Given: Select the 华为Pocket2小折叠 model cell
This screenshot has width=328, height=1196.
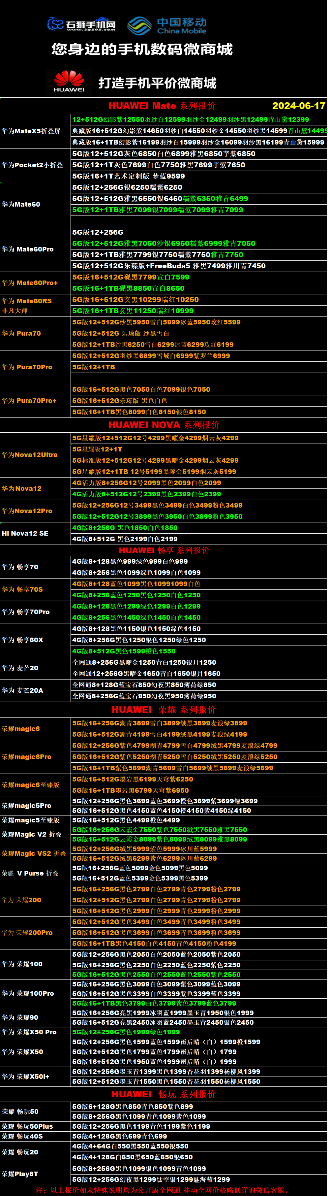Looking at the screenshot, I should point(36,165).
